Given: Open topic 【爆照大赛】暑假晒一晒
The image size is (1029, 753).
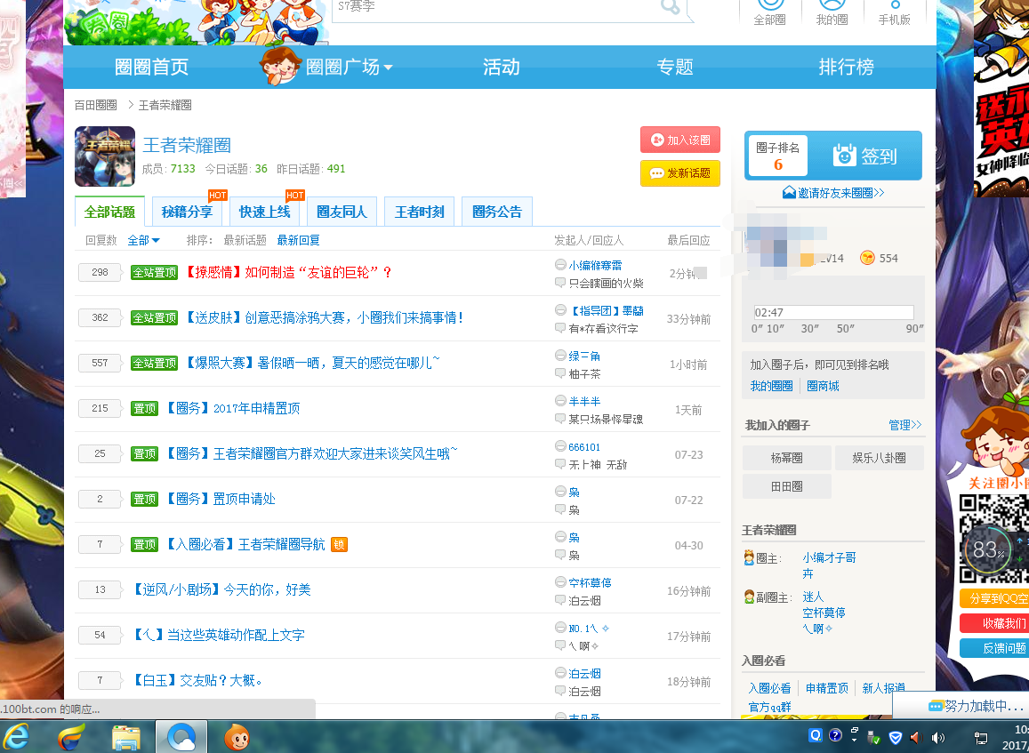Looking at the screenshot, I should point(313,363).
